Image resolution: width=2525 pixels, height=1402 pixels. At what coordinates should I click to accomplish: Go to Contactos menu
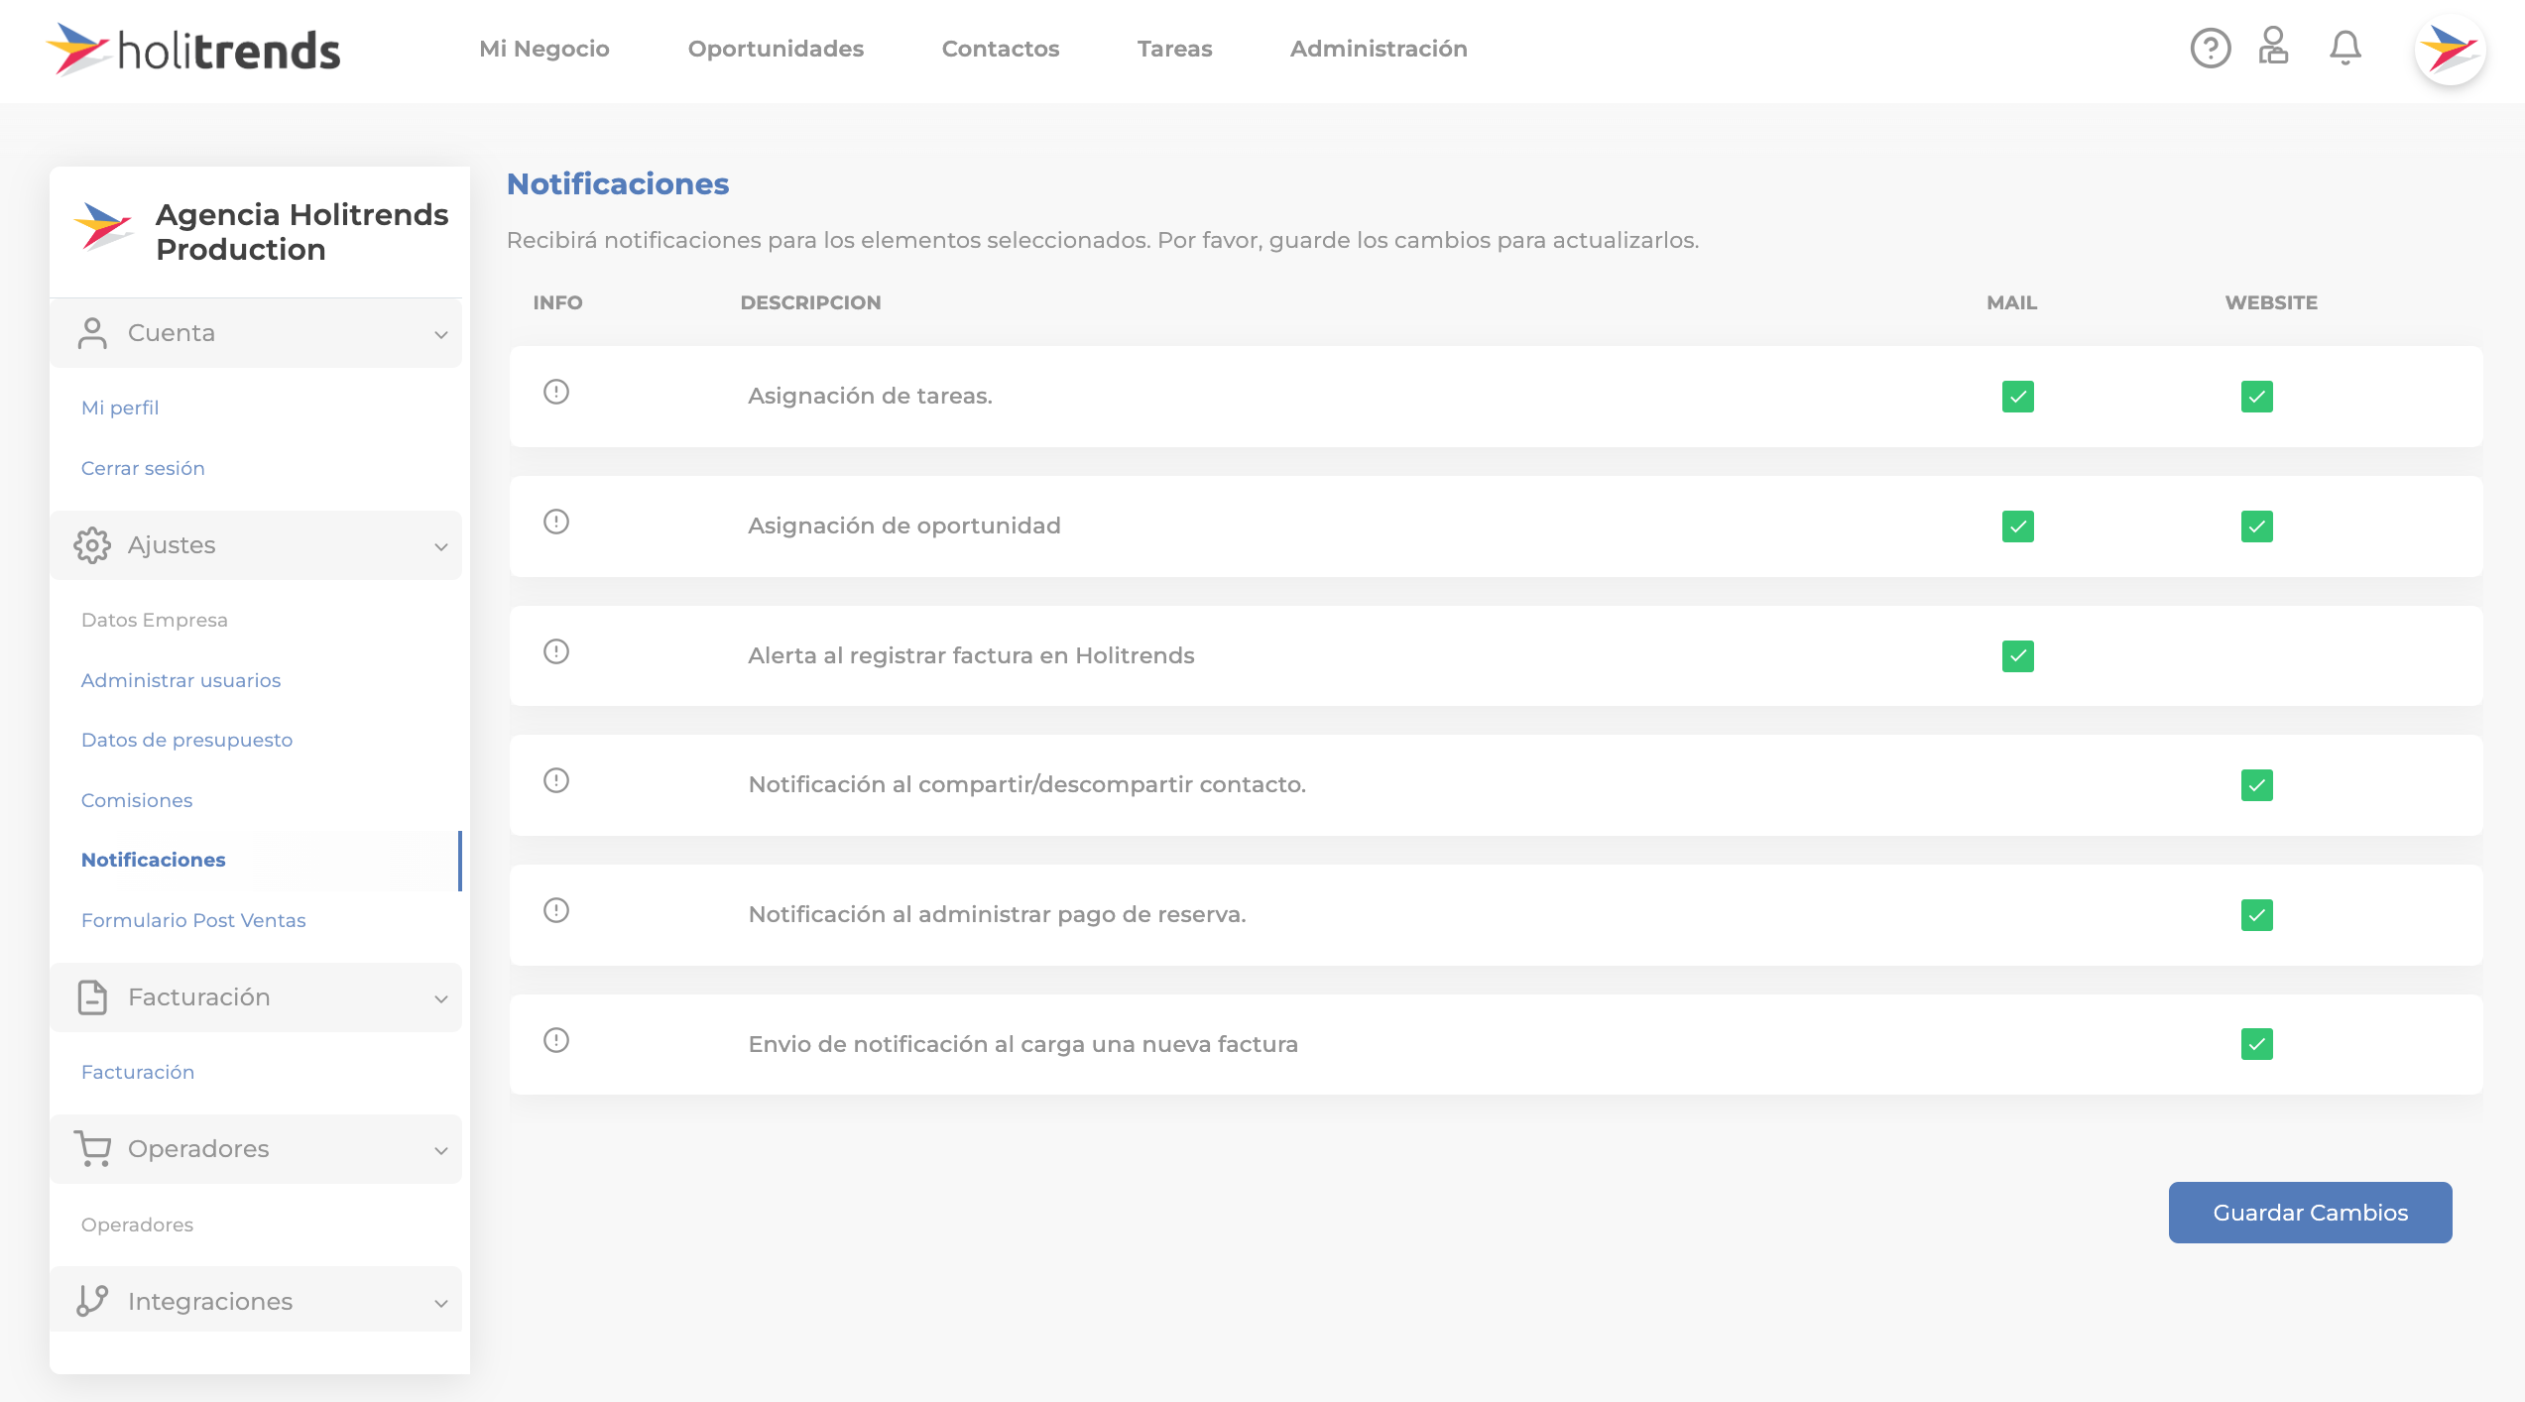click(x=1001, y=49)
